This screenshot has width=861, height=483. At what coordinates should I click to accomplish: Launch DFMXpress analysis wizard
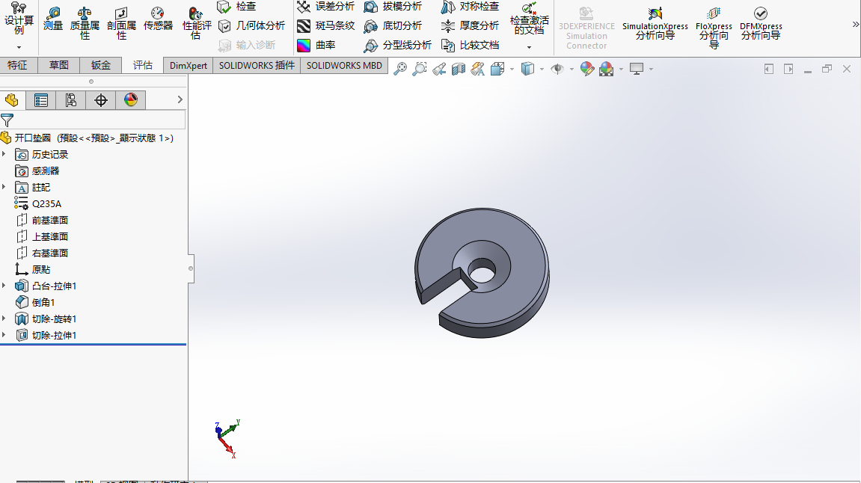click(x=761, y=24)
